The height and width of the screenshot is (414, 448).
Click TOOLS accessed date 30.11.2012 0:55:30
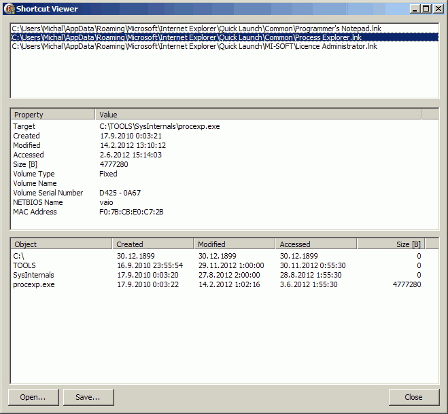[313, 265]
